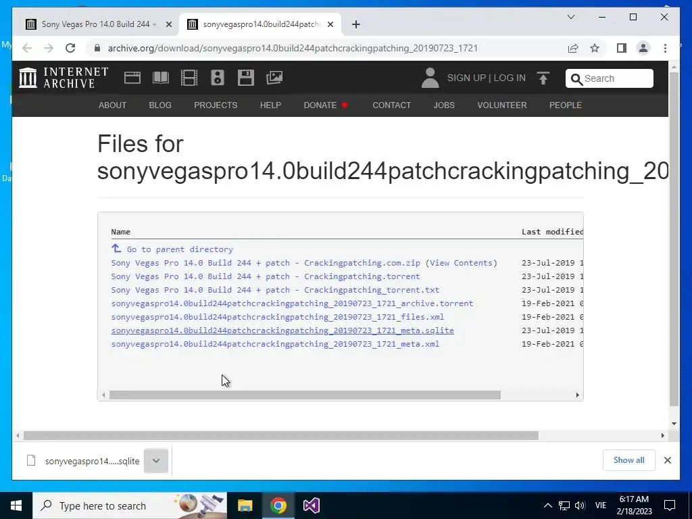Open the _archive.torrent file link
692x519 pixels.
coord(292,303)
